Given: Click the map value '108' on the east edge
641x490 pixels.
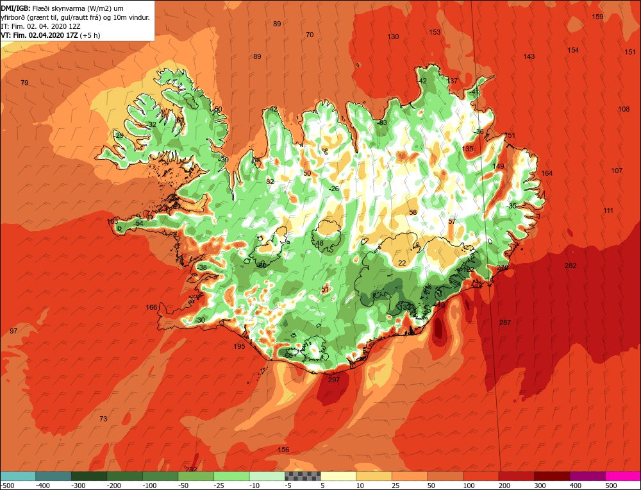Looking at the screenshot, I should (624, 109).
